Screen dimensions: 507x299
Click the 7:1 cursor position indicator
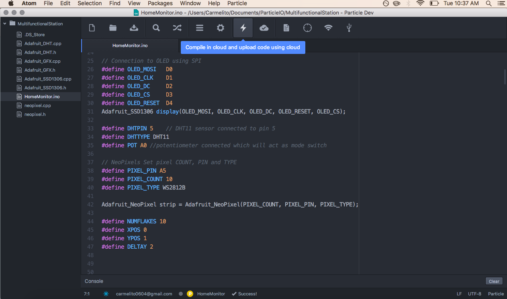87,294
